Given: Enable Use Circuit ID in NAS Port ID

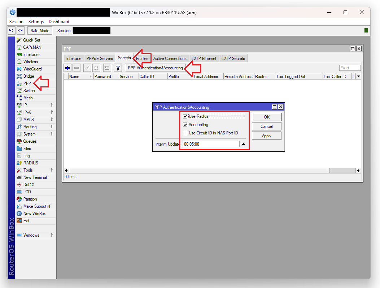Looking at the screenshot, I should pyautogui.click(x=185, y=133).
